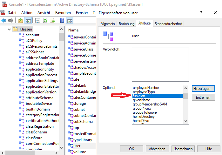
Task: Select classSchema in the class tree
Action: (36, 132)
